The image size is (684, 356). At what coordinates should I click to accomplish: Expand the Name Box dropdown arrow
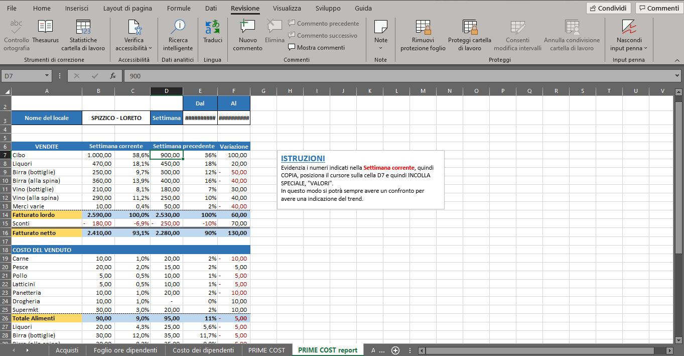[47, 76]
